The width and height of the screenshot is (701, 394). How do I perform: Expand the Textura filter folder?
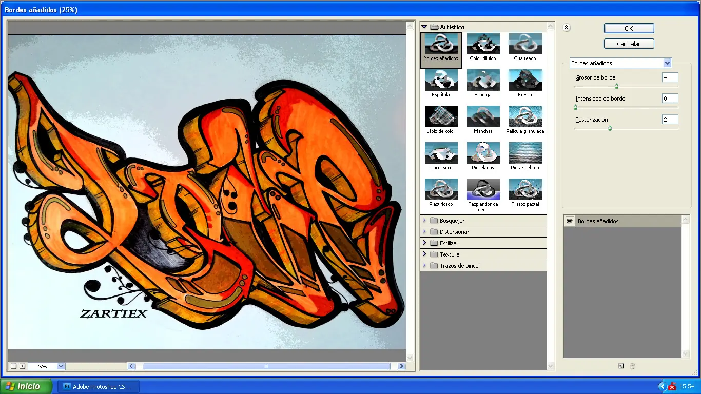click(x=424, y=254)
